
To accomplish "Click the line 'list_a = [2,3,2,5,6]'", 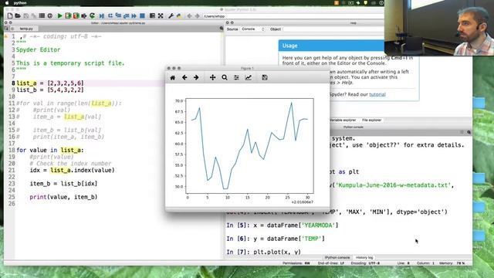I will coord(50,83).
